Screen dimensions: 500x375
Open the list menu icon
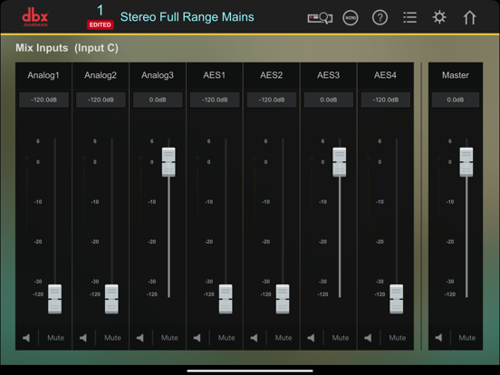click(409, 17)
